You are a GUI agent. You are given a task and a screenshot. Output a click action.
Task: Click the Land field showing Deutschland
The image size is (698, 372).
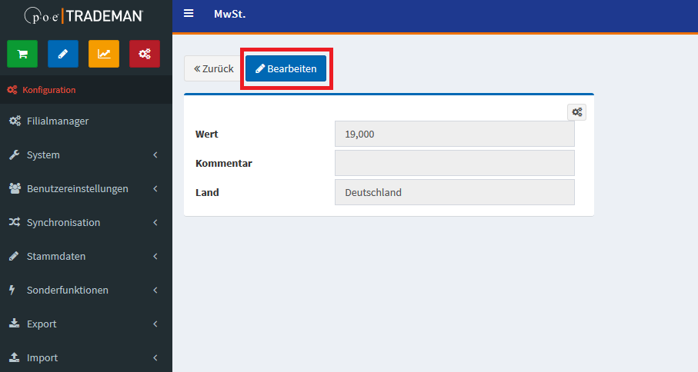[454, 192]
